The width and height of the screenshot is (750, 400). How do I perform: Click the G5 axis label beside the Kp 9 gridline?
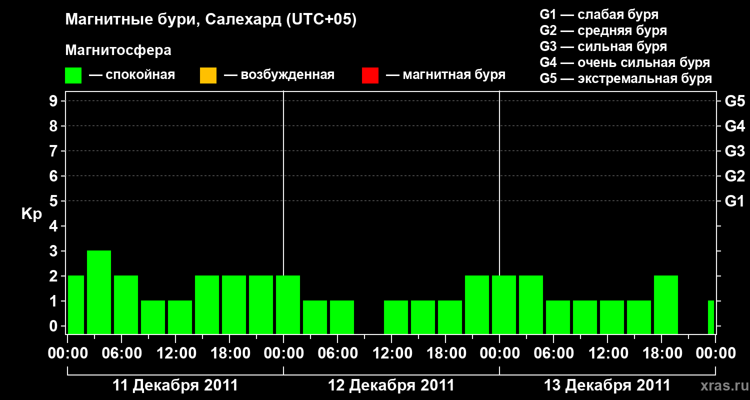(x=734, y=101)
